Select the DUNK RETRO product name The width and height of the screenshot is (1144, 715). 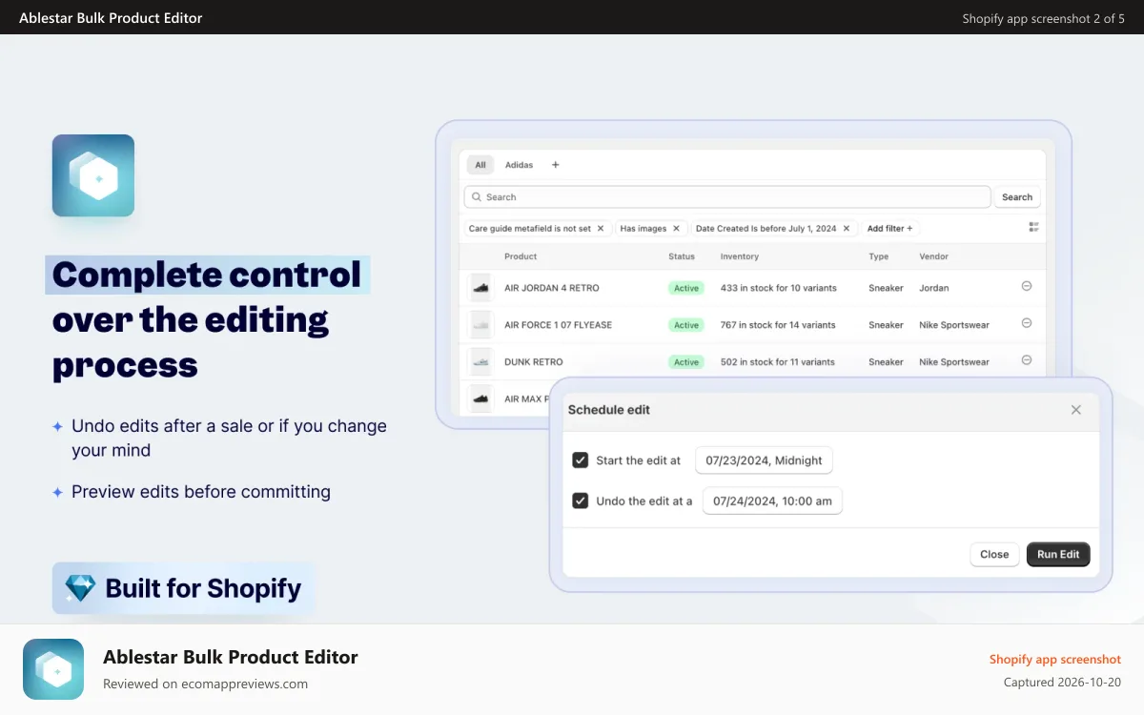[x=534, y=362]
